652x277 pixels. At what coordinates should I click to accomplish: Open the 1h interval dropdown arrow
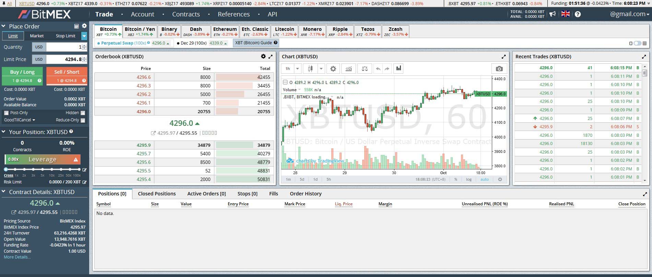(297, 69)
